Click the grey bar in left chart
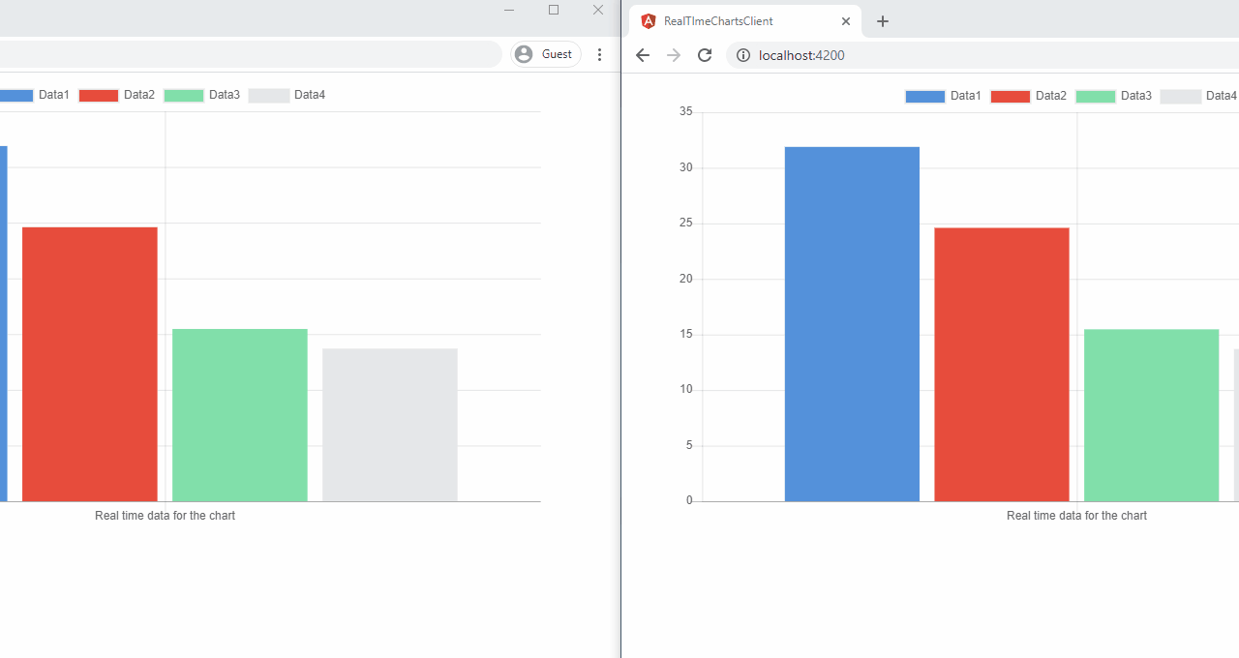The width and height of the screenshot is (1239, 658). click(389, 425)
